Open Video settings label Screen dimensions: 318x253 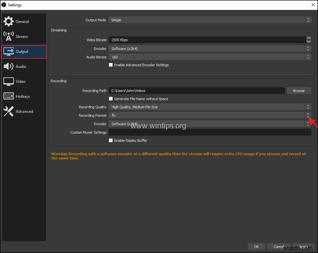pyautogui.click(x=21, y=82)
